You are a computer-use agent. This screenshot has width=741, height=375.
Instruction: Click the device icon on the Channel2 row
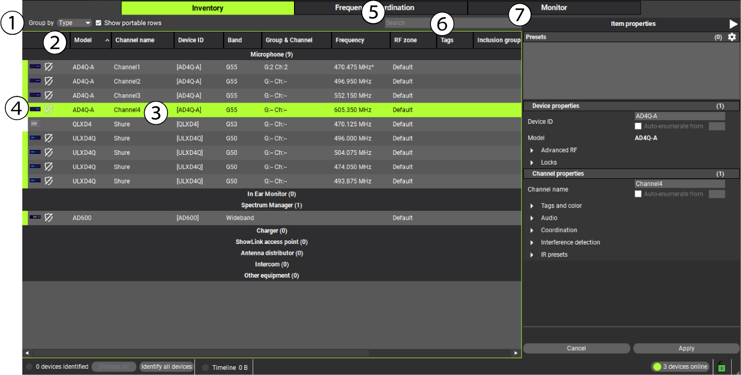35,81
